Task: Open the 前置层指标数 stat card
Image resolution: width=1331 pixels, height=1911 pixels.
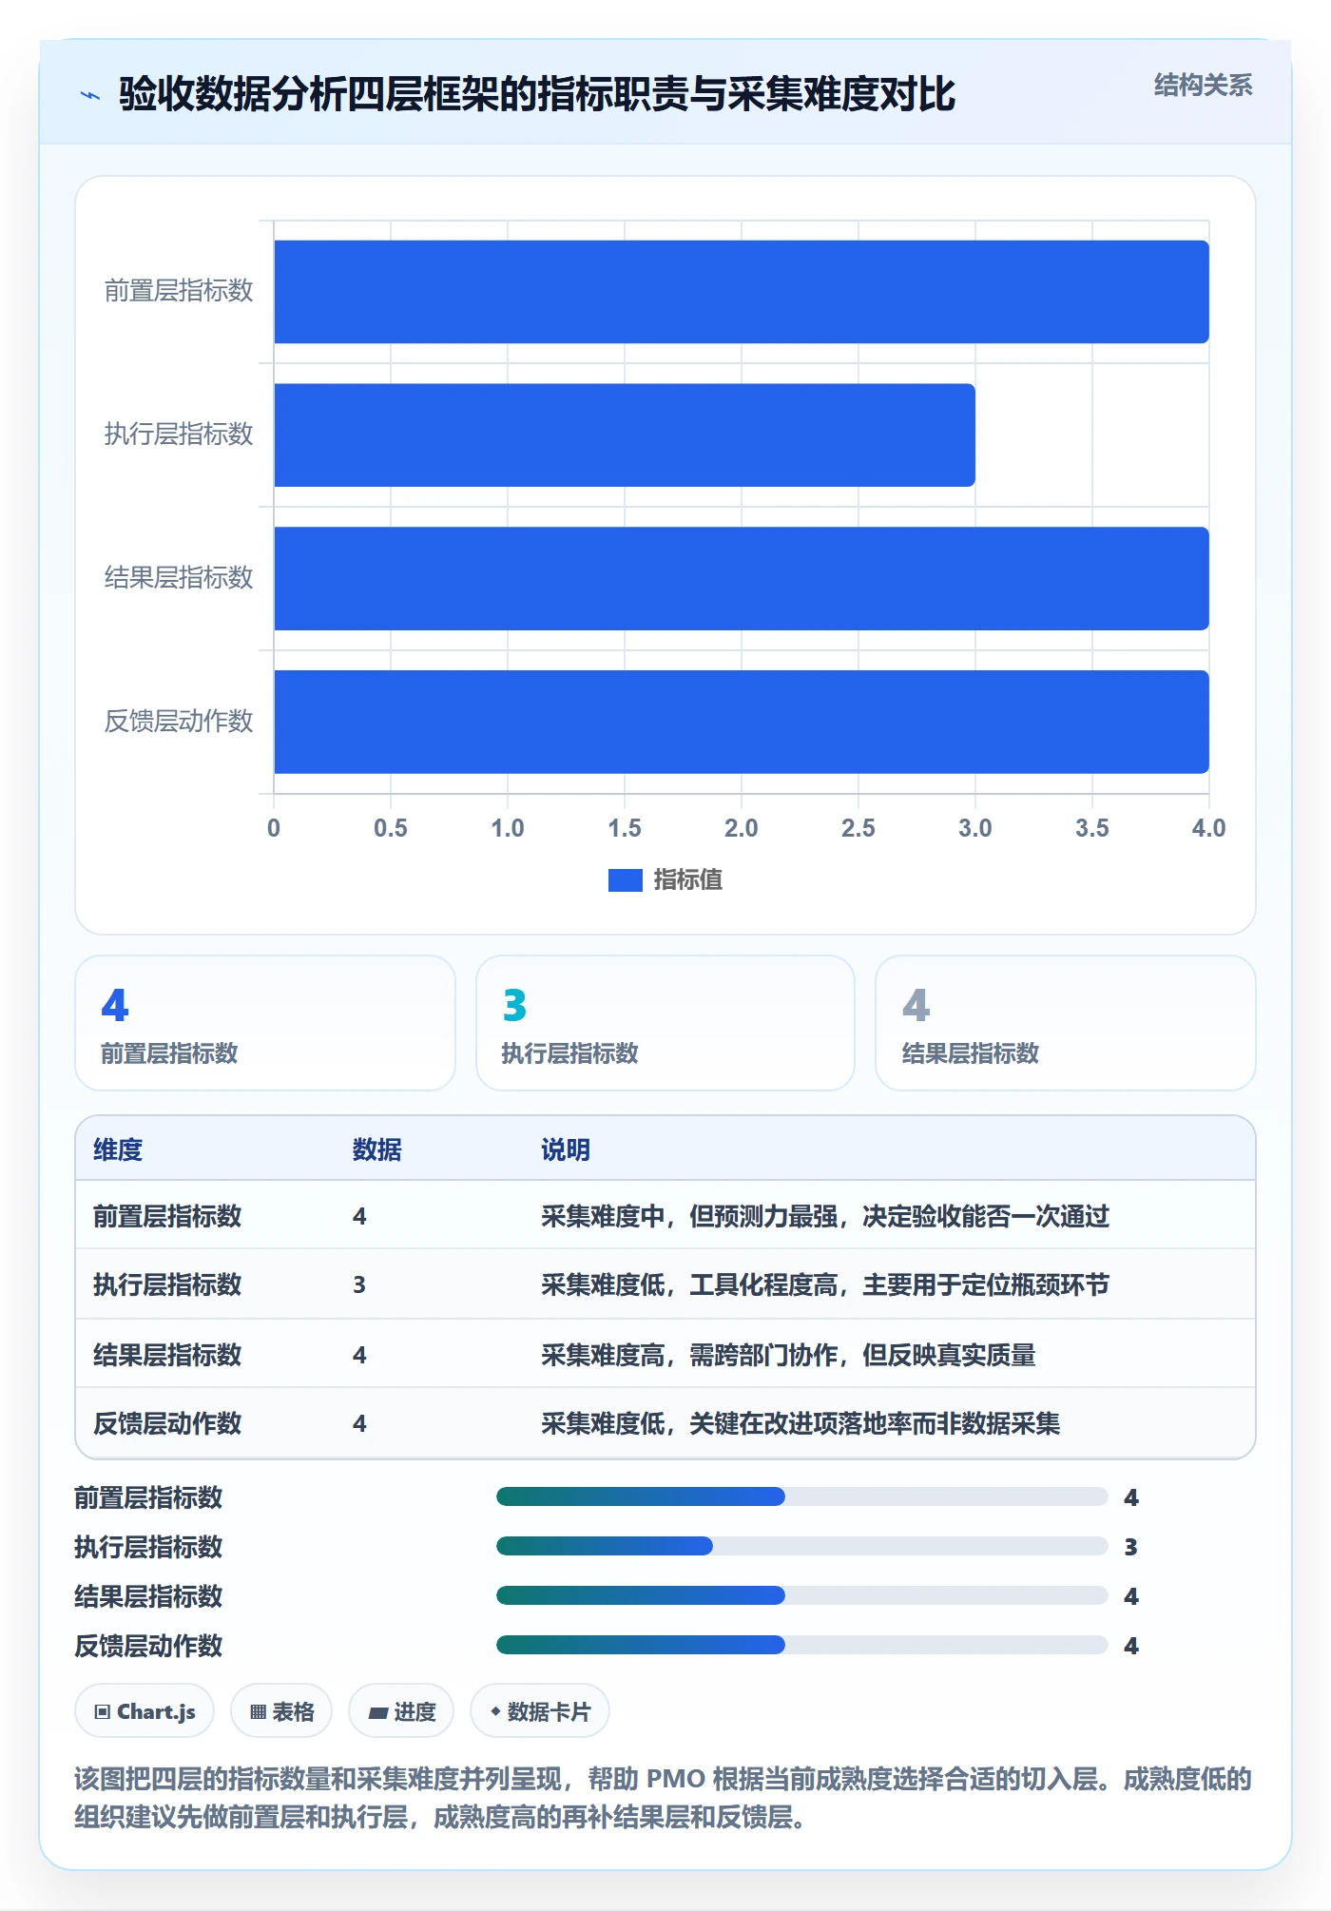Action: (x=265, y=1023)
